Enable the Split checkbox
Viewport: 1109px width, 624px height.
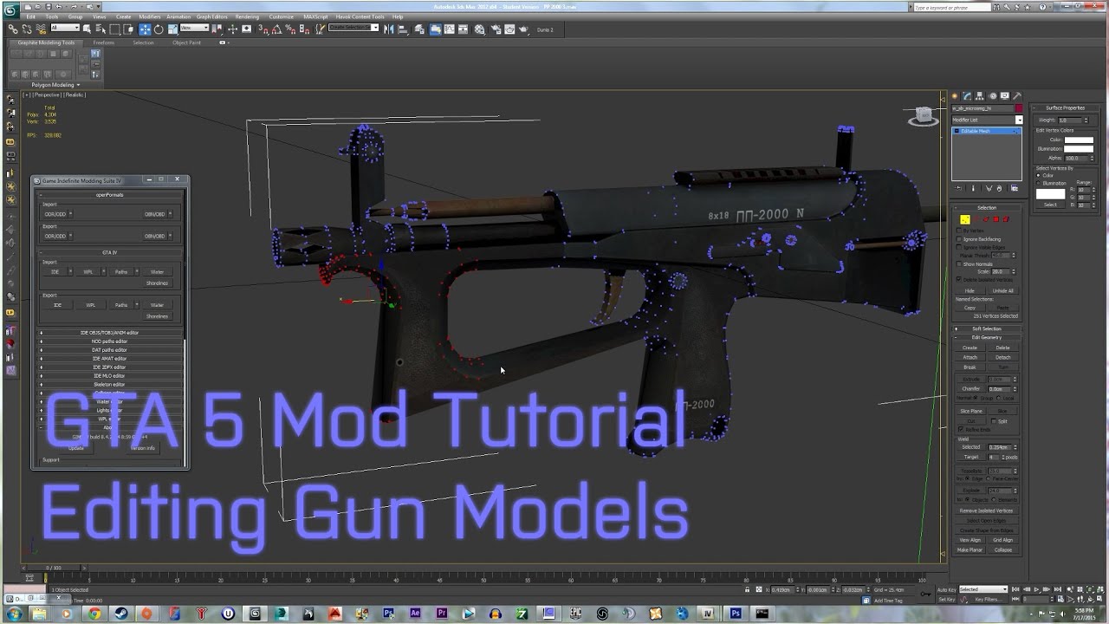(994, 420)
